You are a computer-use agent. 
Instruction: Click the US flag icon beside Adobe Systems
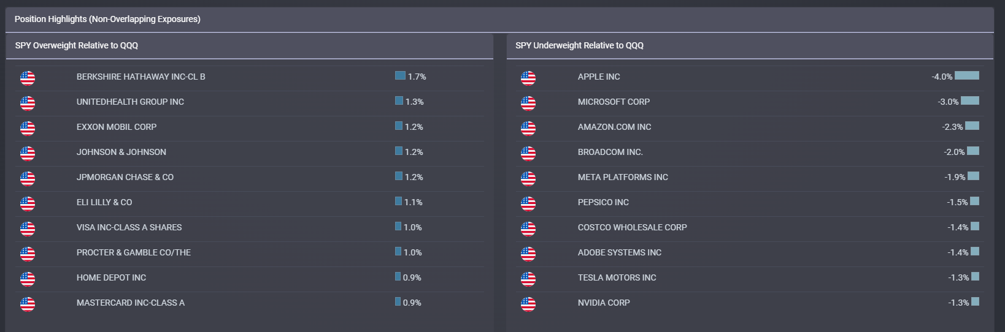pyautogui.click(x=528, y=254)
